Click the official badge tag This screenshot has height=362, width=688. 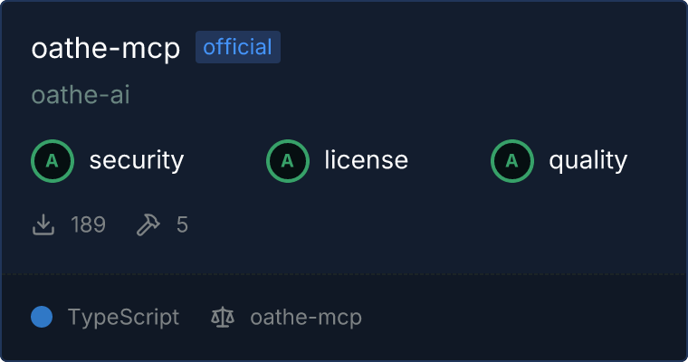[238, 47]
